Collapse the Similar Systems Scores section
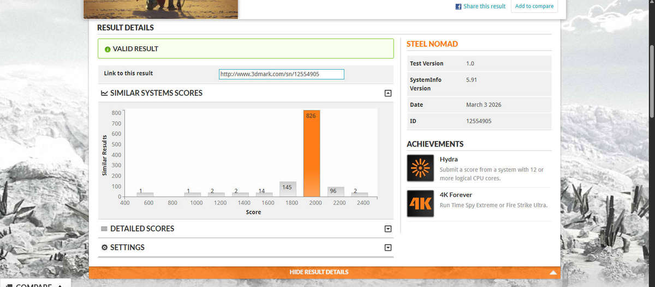Screen dimensions: 655x287 point(388,93)
